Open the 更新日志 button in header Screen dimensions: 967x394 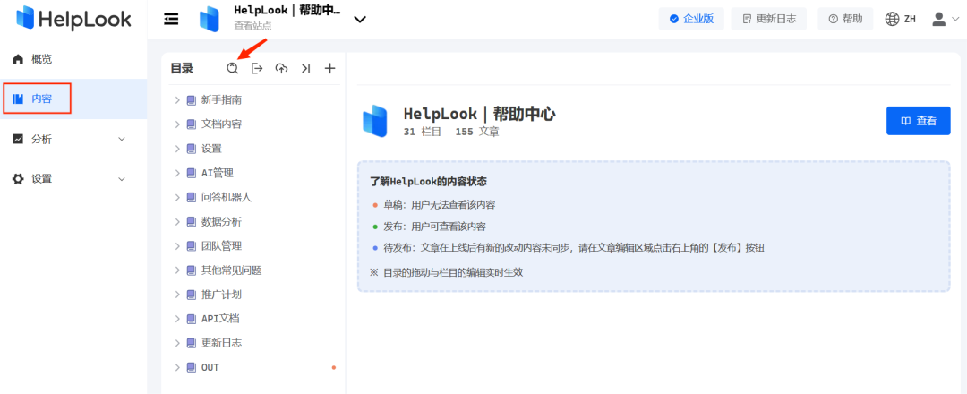coord(769,19)
